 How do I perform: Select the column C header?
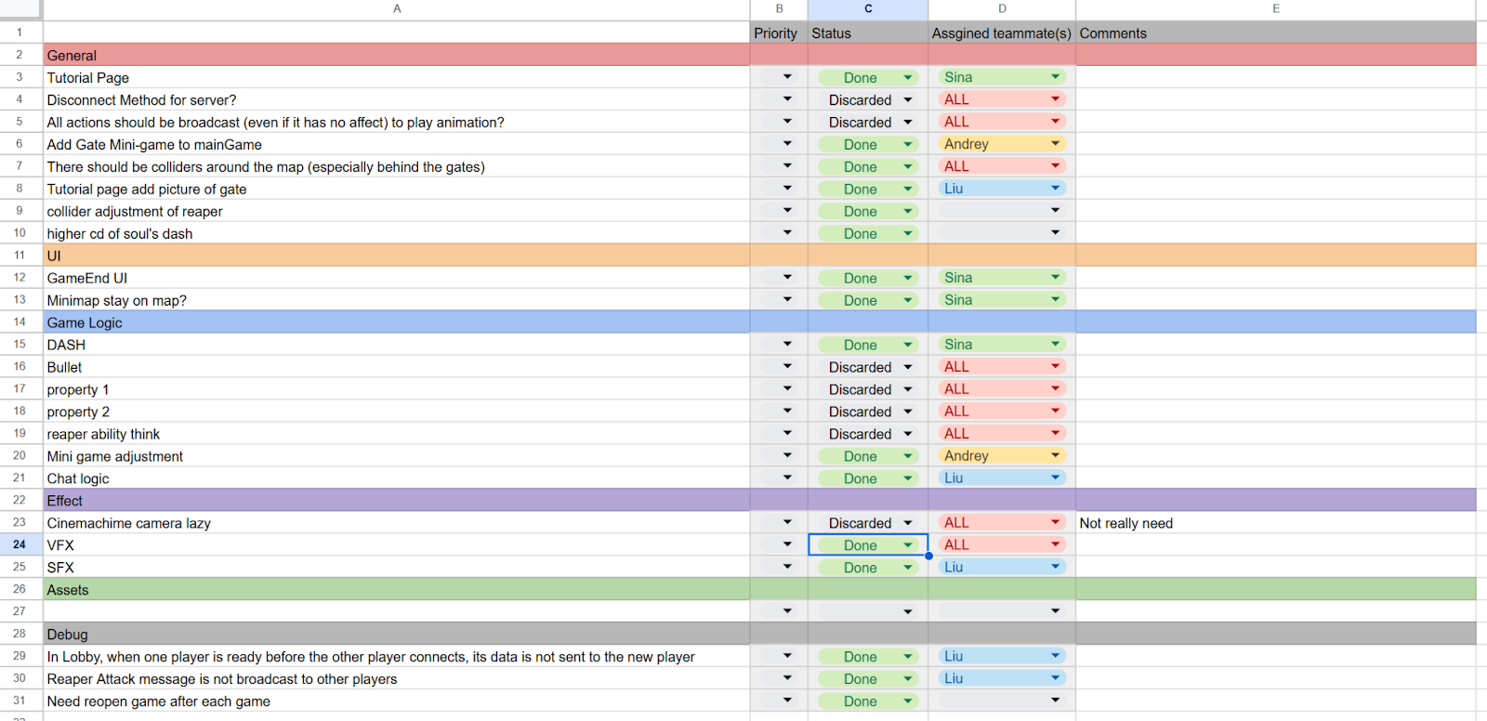pyautogui.click(x=867, y=9)
